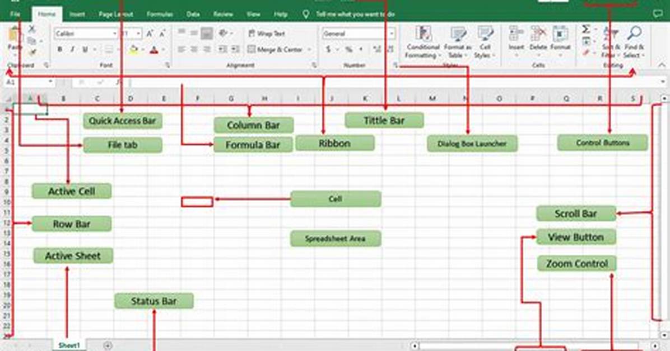Click the Copy icon in Clipboard group
This screenshot has height=351, width=670.
pos(31,41)
